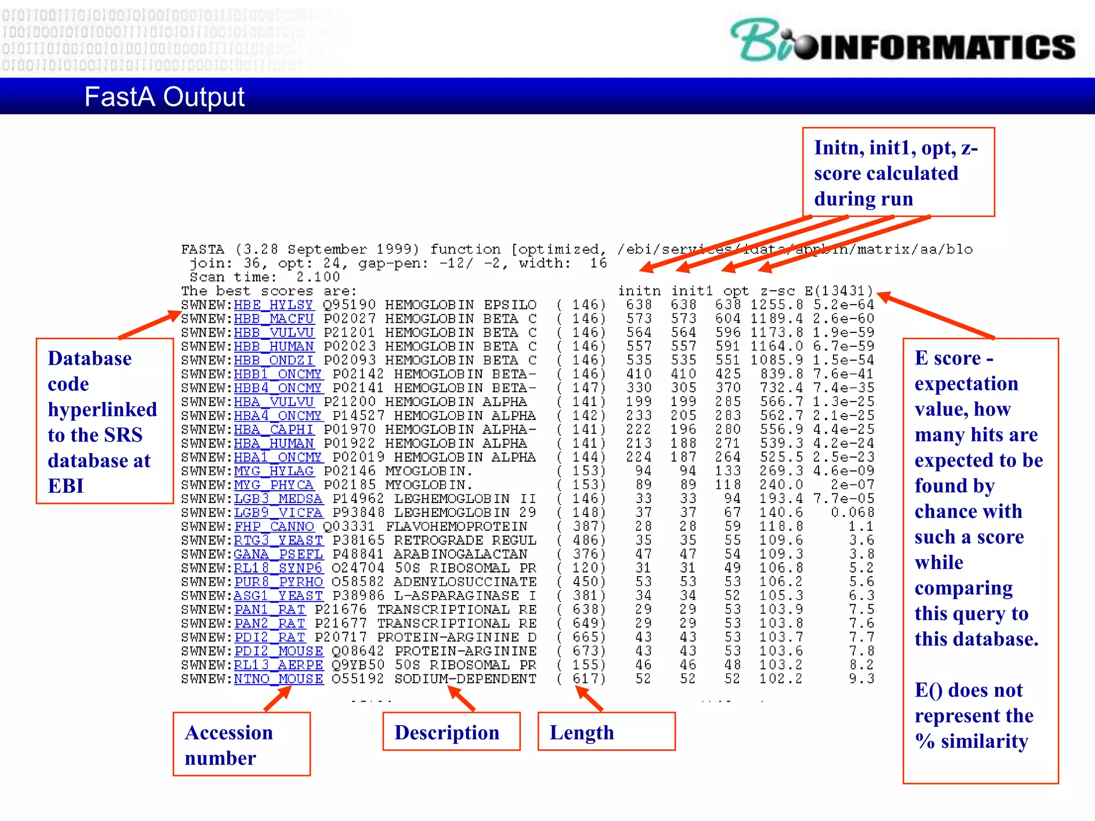Select the FLAVOHEMOPROTEIN description

click(x=457, y=527)
